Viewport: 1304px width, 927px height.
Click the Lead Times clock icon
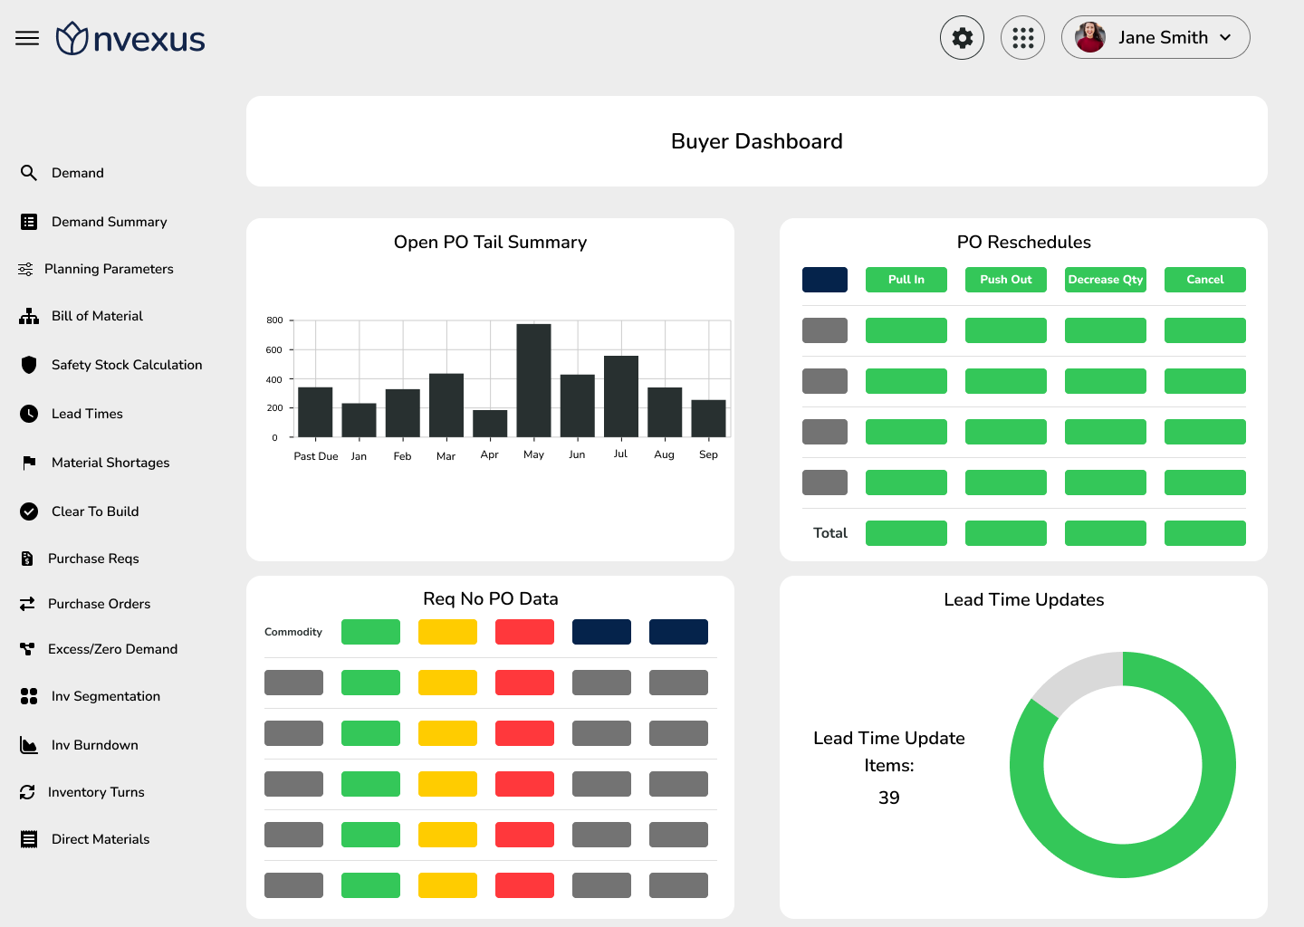(x=29, y=414)
